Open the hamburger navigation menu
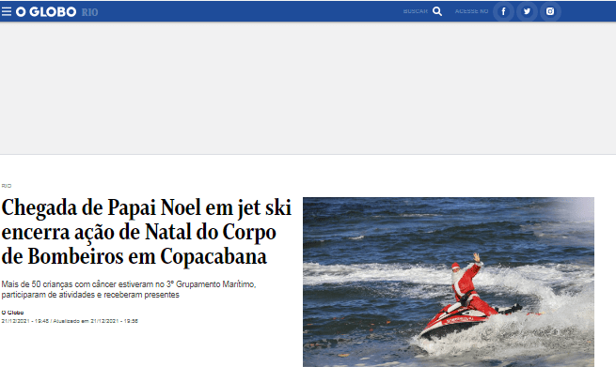The width and height of the screenshot is (616, 367). click(x=7, y=11)
